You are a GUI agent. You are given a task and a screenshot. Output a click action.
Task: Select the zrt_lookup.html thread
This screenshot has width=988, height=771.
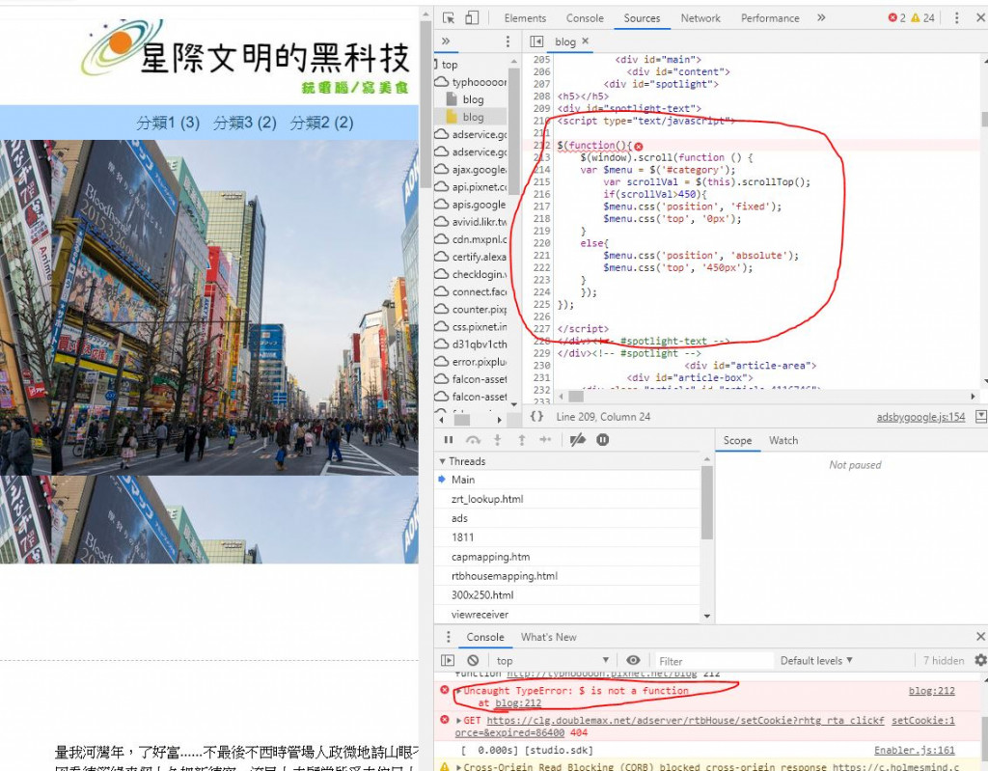coord(567,499)
